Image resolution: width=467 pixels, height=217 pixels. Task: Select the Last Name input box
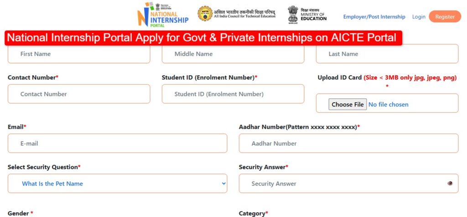coord(387,54)
